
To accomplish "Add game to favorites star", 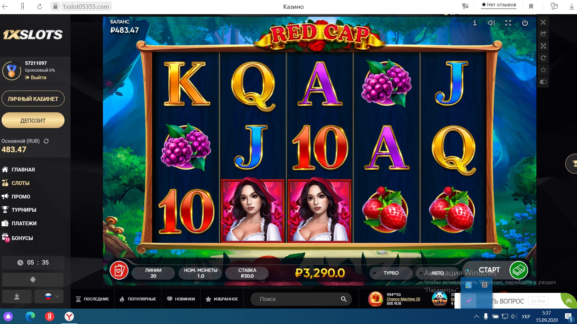I will [543, 70].
